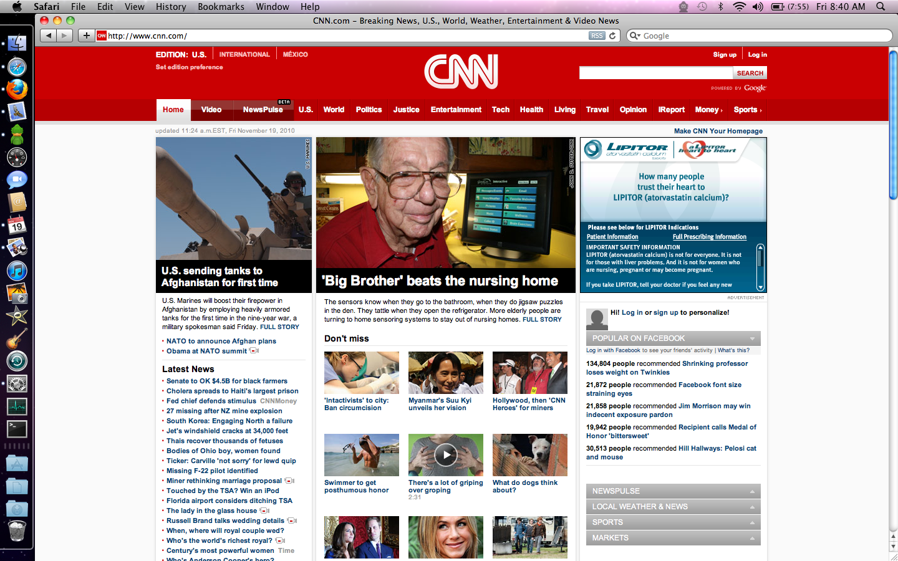Reload the page with the refresh icon
The height and width of the screenshot is (561, 898).
click(612, 36)
